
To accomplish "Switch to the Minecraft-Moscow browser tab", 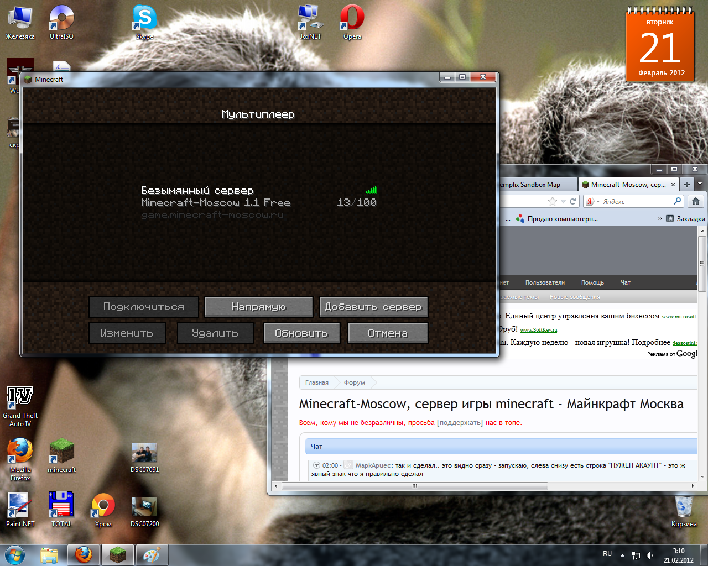I will tap(627, 185).
